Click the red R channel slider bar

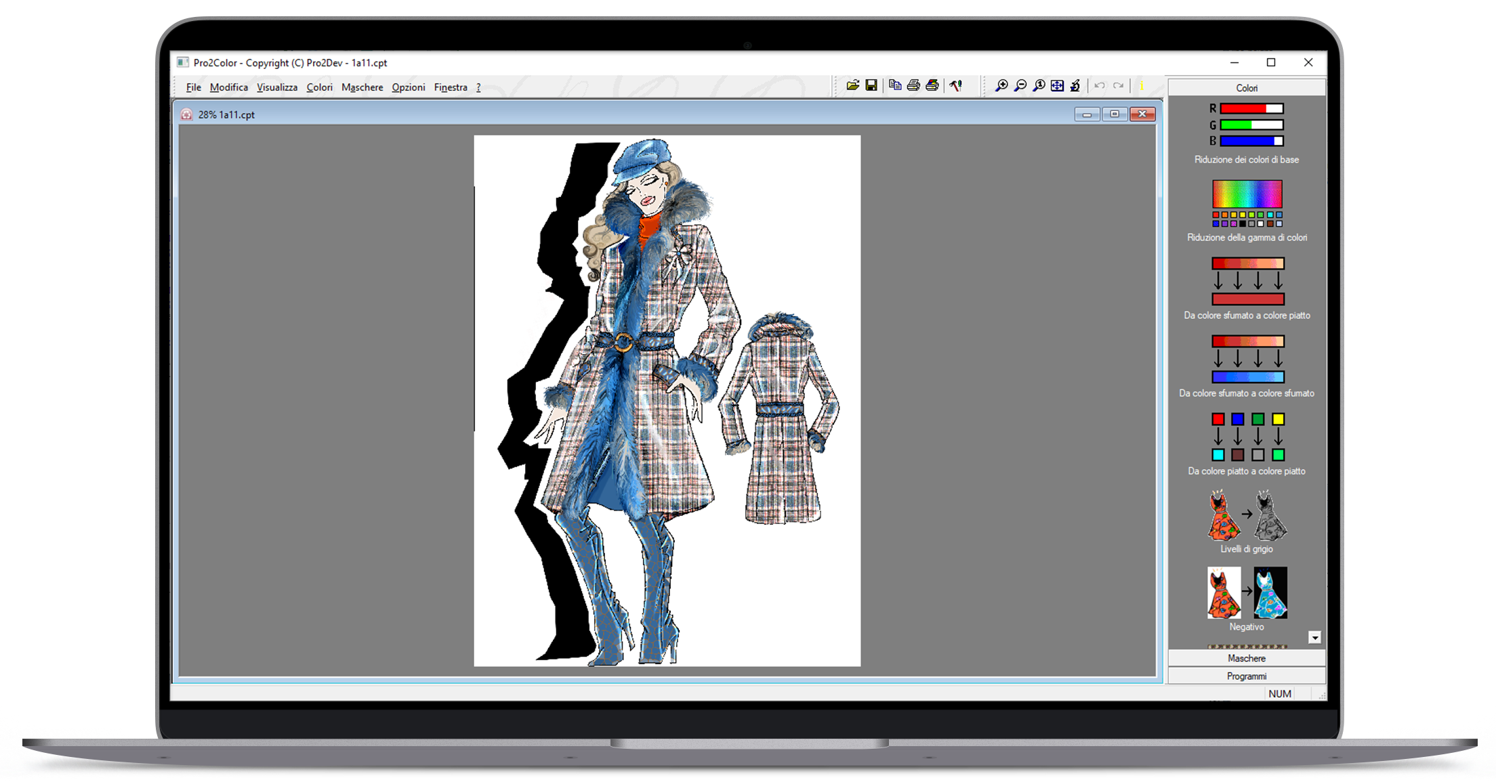pyautogui.click(x=1251, y=108)
